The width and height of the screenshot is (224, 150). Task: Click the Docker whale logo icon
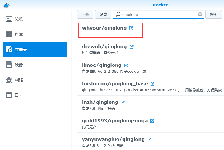(7, 5)
